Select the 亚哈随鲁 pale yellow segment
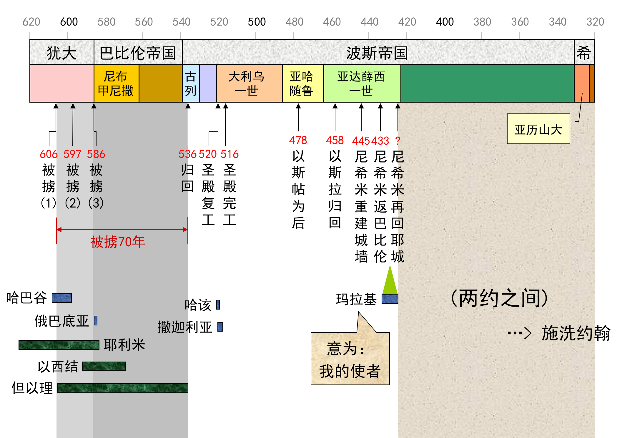This screenshot has height=438, width=622. point(302,83)
